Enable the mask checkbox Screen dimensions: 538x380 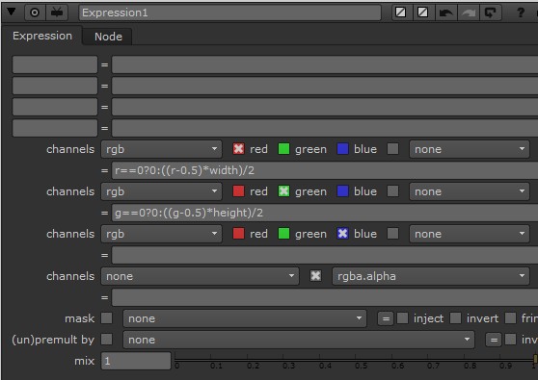coord(107,318)
